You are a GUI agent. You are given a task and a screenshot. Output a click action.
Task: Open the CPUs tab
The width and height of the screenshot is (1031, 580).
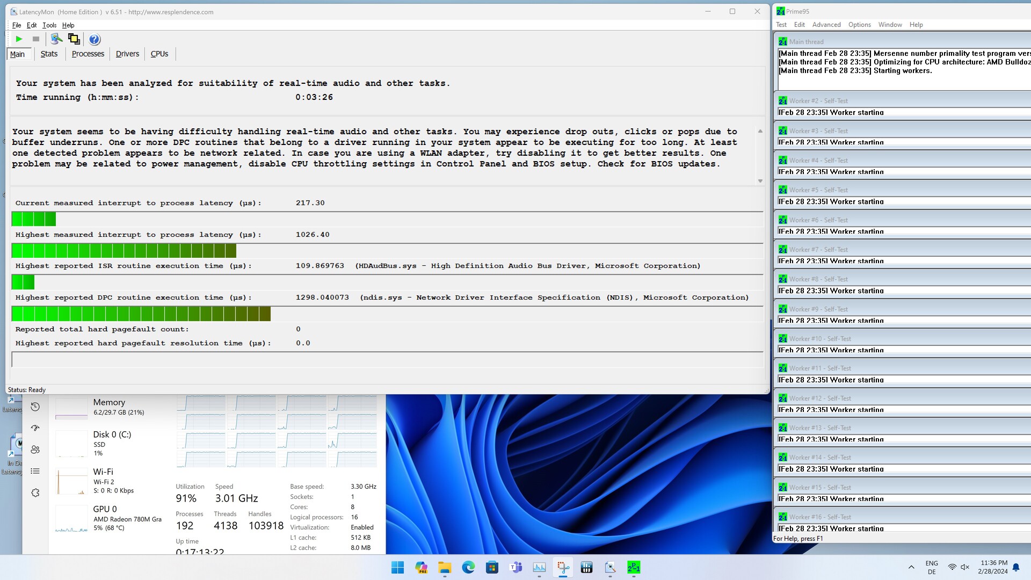[x=159, y=54]
